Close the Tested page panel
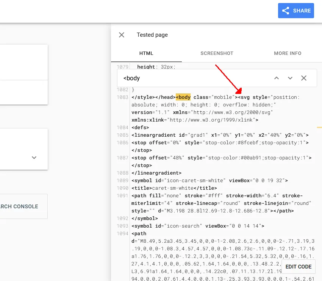This screenshot has height=281, width=322. coord(122,35)
